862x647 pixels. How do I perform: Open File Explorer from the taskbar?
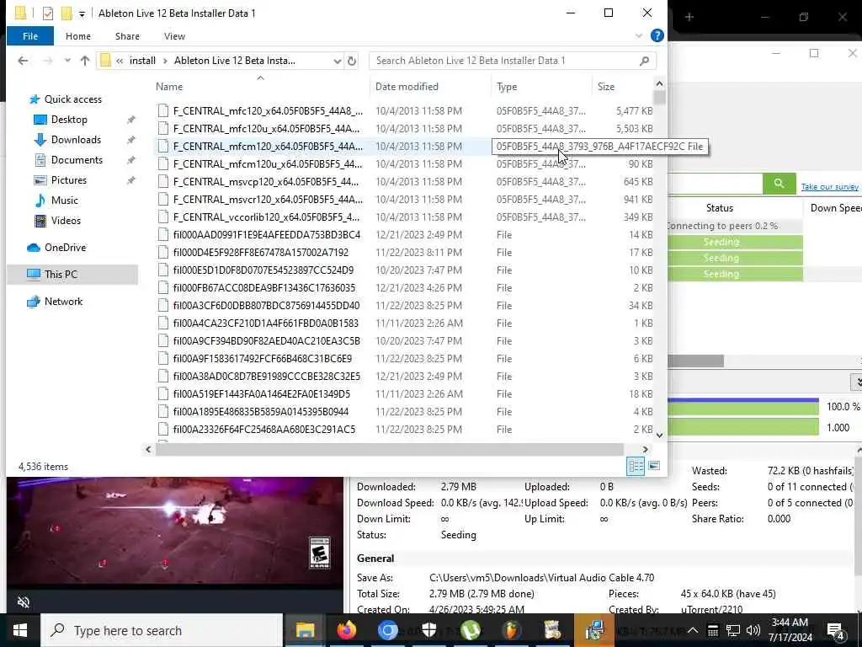(x=305, y=630)
